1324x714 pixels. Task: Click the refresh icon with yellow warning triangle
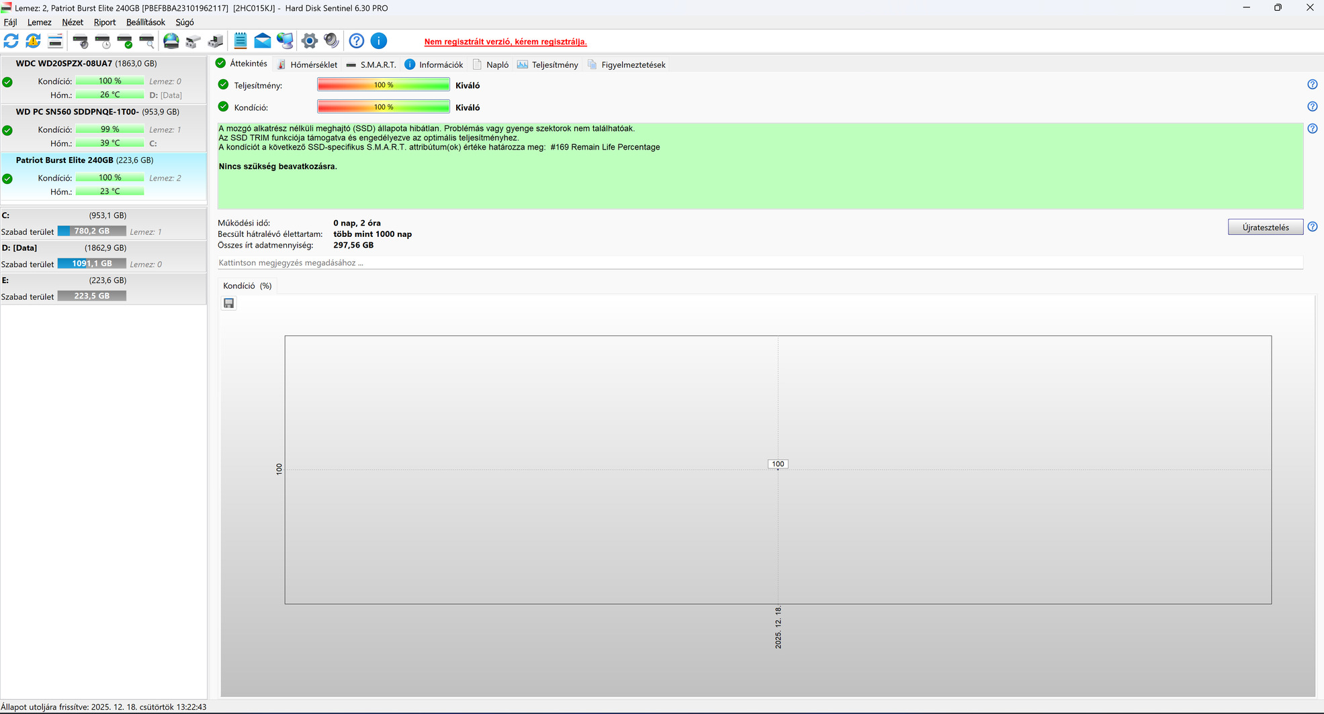click(x=33, y=41)
